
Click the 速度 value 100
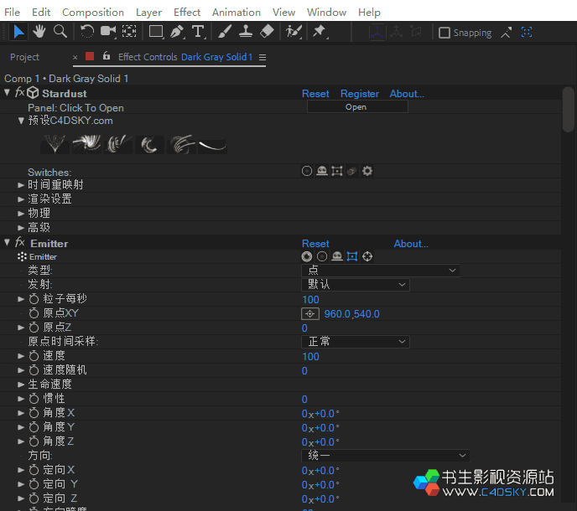pyautogui.click(x=310, y=357)
